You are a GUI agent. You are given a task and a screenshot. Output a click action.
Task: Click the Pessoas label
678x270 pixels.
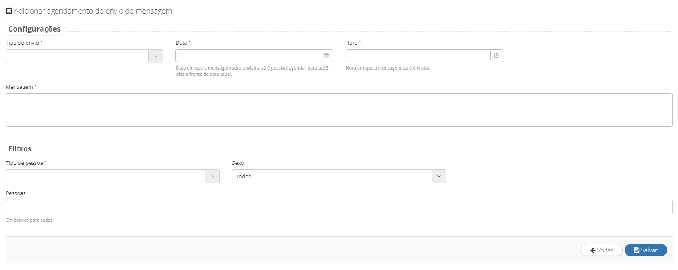click(16, 193)
